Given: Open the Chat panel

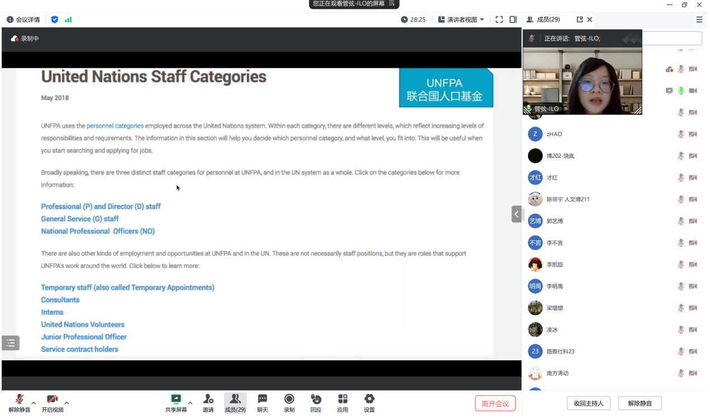Looking at the screenshot, I should [262, 402].
